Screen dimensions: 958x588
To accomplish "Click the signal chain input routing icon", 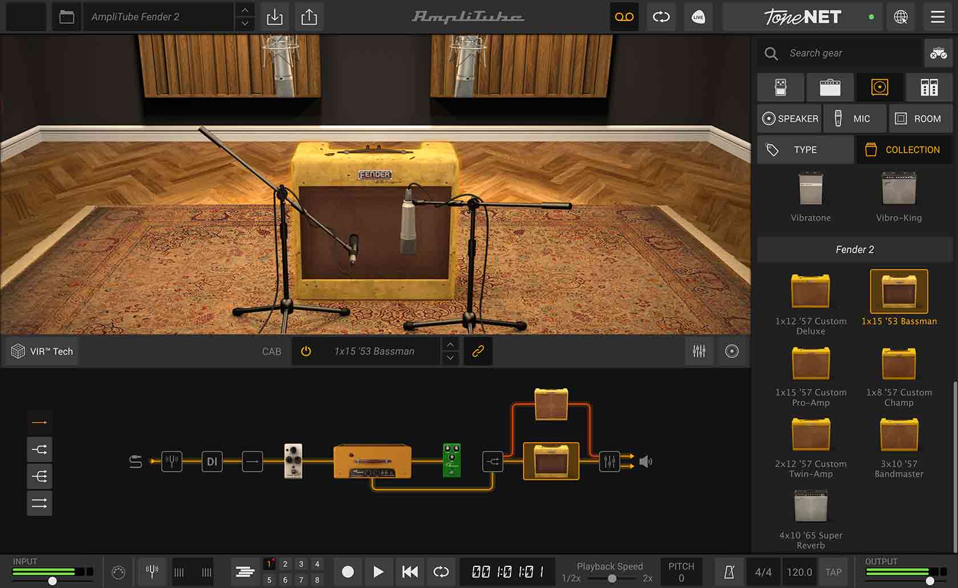I will click(x=136, y=462).
